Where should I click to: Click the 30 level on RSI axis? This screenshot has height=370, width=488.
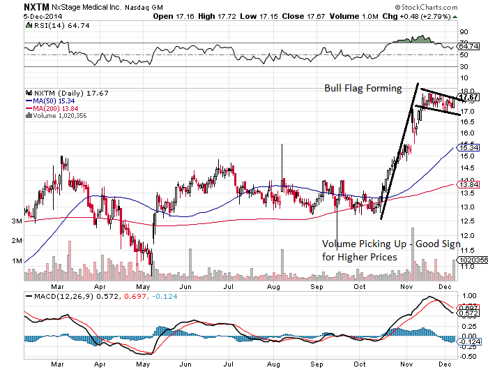[464, 67]
